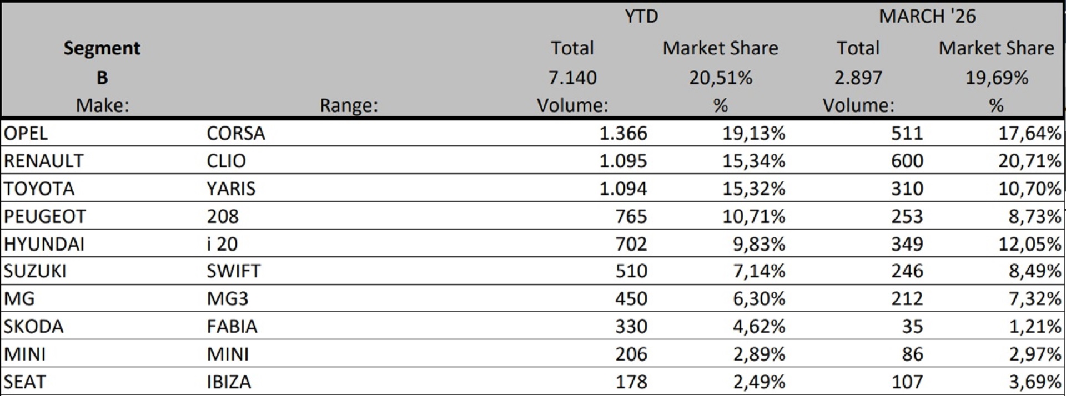Click TOYOTA YARIS YTD volume 1.094
The height and width of the screenshot is (396, 1066).
[623, 189]
